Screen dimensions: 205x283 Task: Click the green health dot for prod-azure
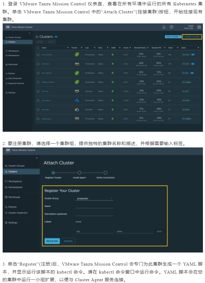point(112,100)
